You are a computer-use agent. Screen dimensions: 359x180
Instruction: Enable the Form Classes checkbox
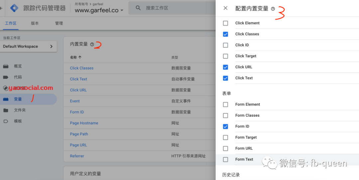(225, 115)
